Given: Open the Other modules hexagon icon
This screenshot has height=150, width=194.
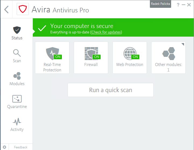Looking at the screenshot, I should click(x=169, y=54).
